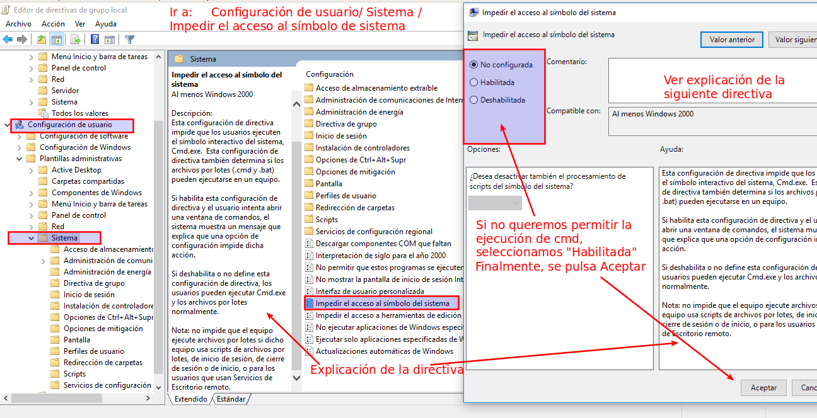The height and width of the screenshot is (418, 817).
Task: Click policy icon of Descargar componentes COM que faltan
Action: (309, 244)
